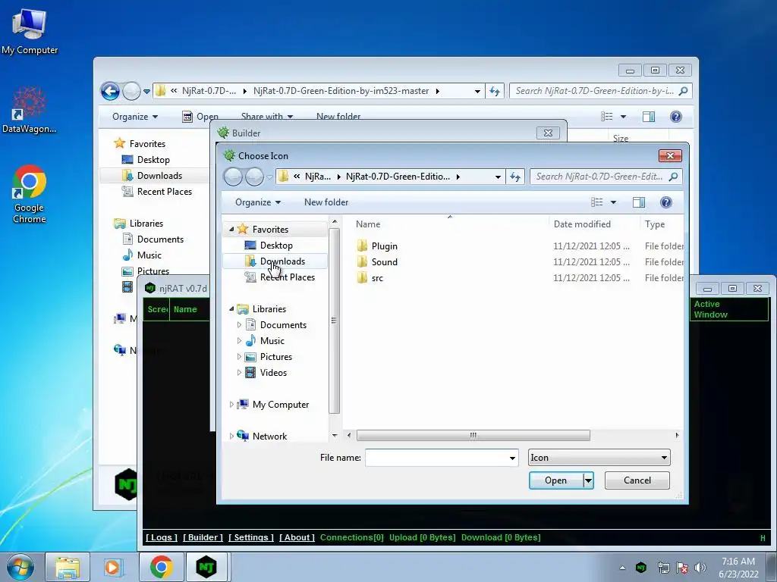Show hidden system tray icons
The width and height of the screenshot is (777, 582).
[x=622, y=568]
